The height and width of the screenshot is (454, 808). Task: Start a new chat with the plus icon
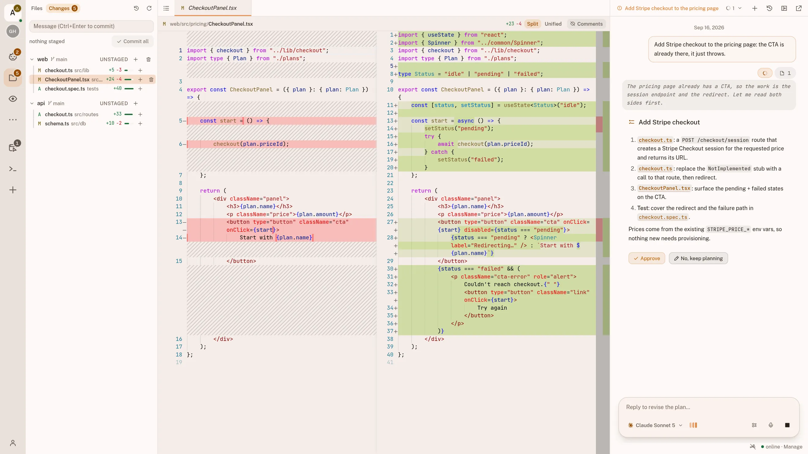(x=755, y=9)
